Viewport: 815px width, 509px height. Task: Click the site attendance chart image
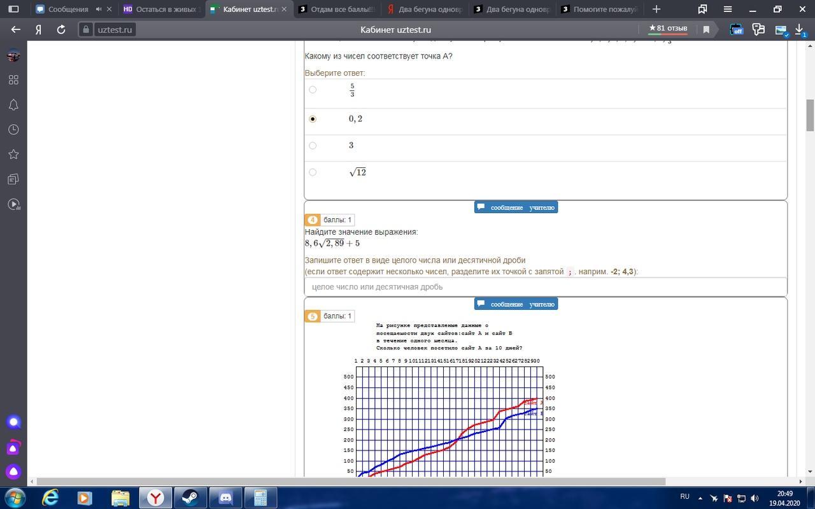pyautogui.click(x=449, y=400)
